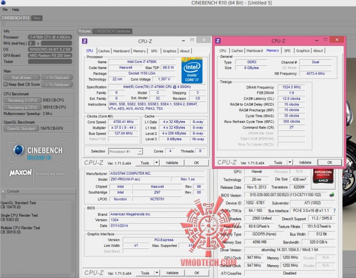Click OK in the CPU tab window
Viewport: 356px width, 278px height.
(x=197, y=162)
